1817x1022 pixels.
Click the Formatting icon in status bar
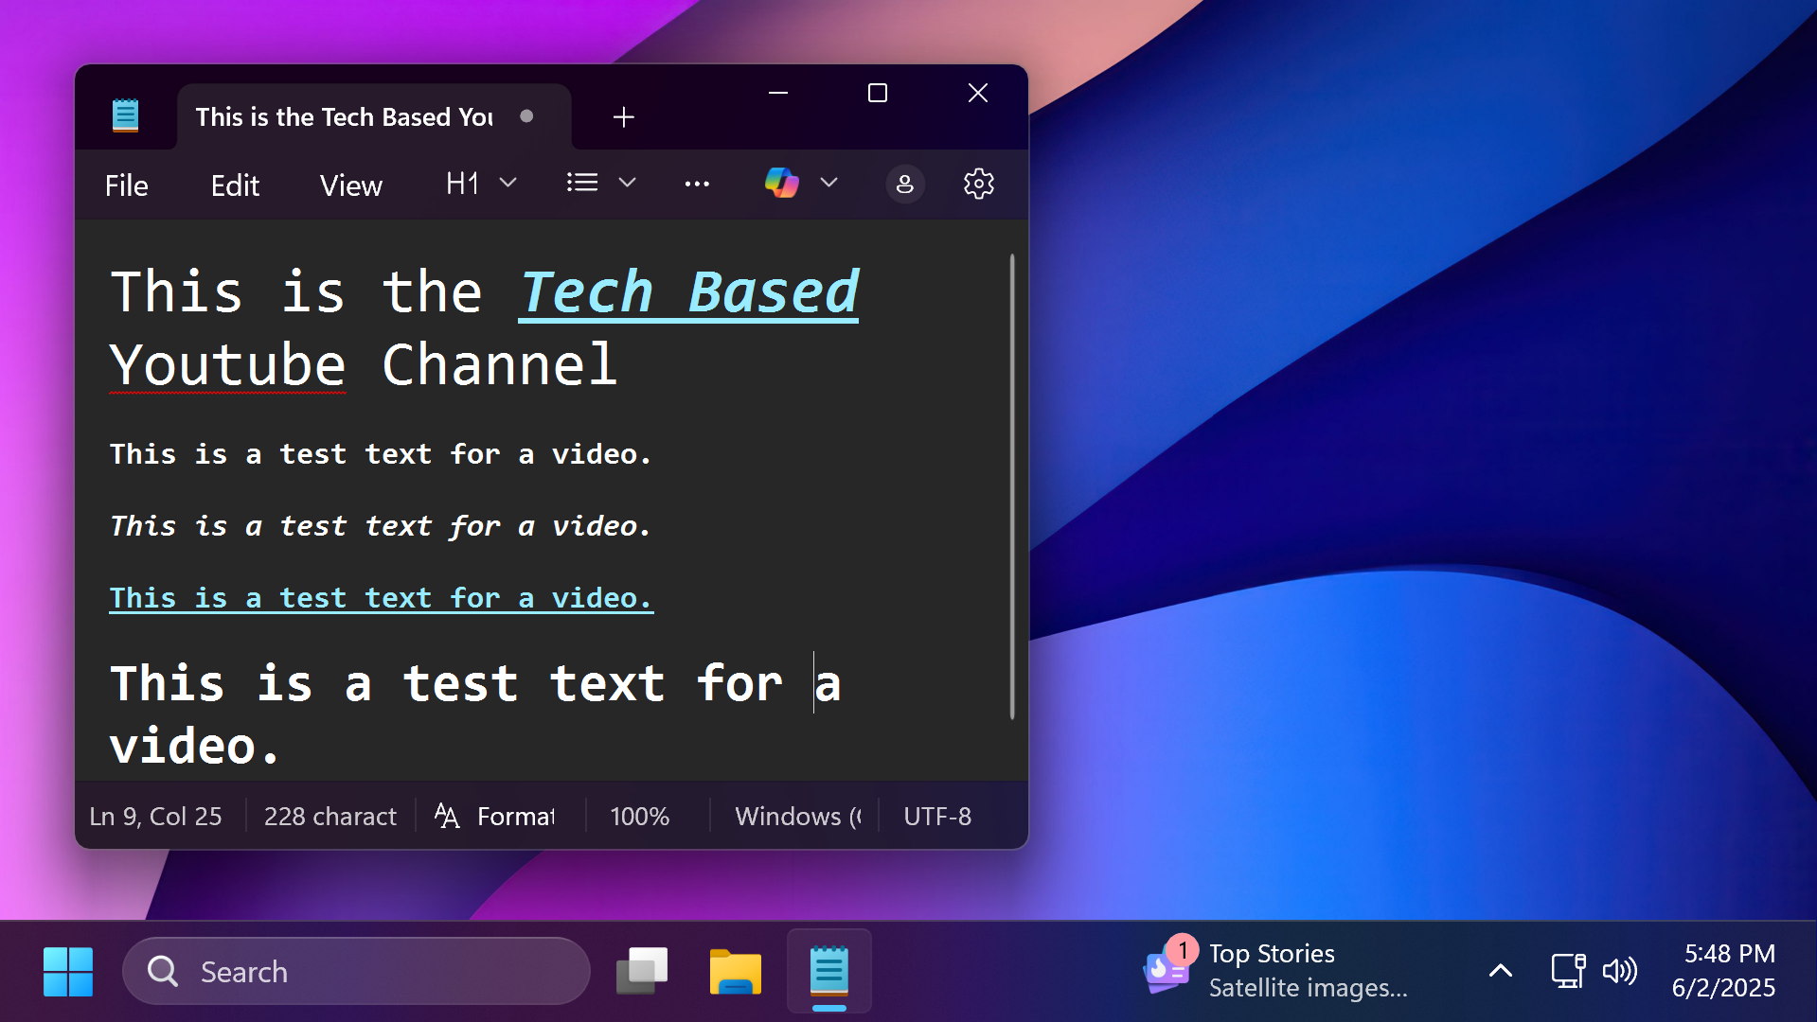click(447, 816)
